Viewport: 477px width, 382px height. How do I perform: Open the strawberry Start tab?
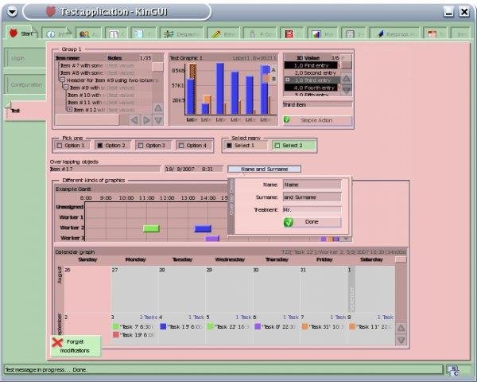point(21,33)
